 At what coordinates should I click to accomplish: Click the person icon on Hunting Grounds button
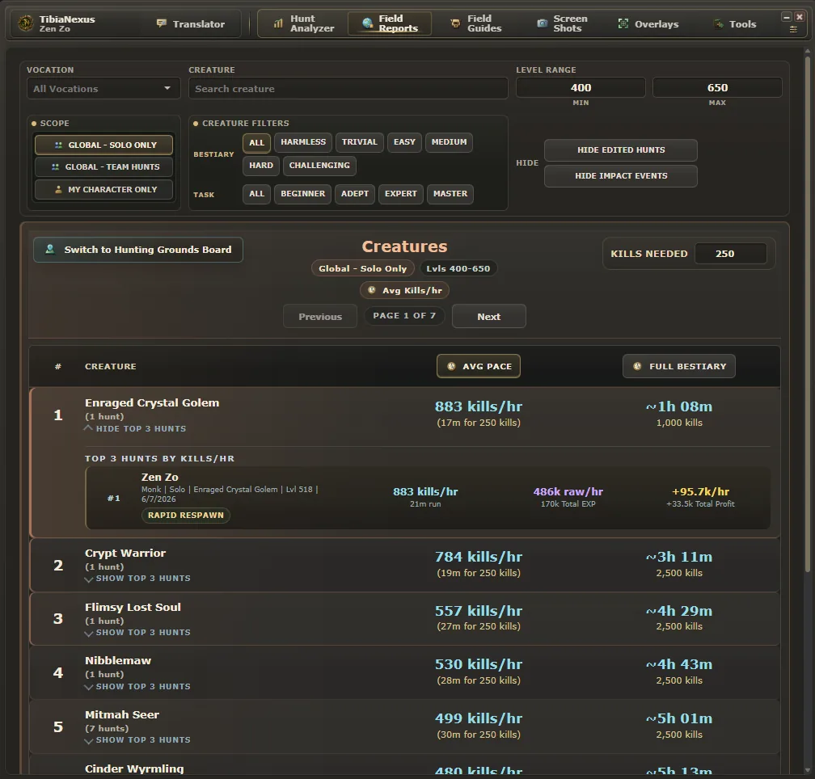click(x=50, y=249)
